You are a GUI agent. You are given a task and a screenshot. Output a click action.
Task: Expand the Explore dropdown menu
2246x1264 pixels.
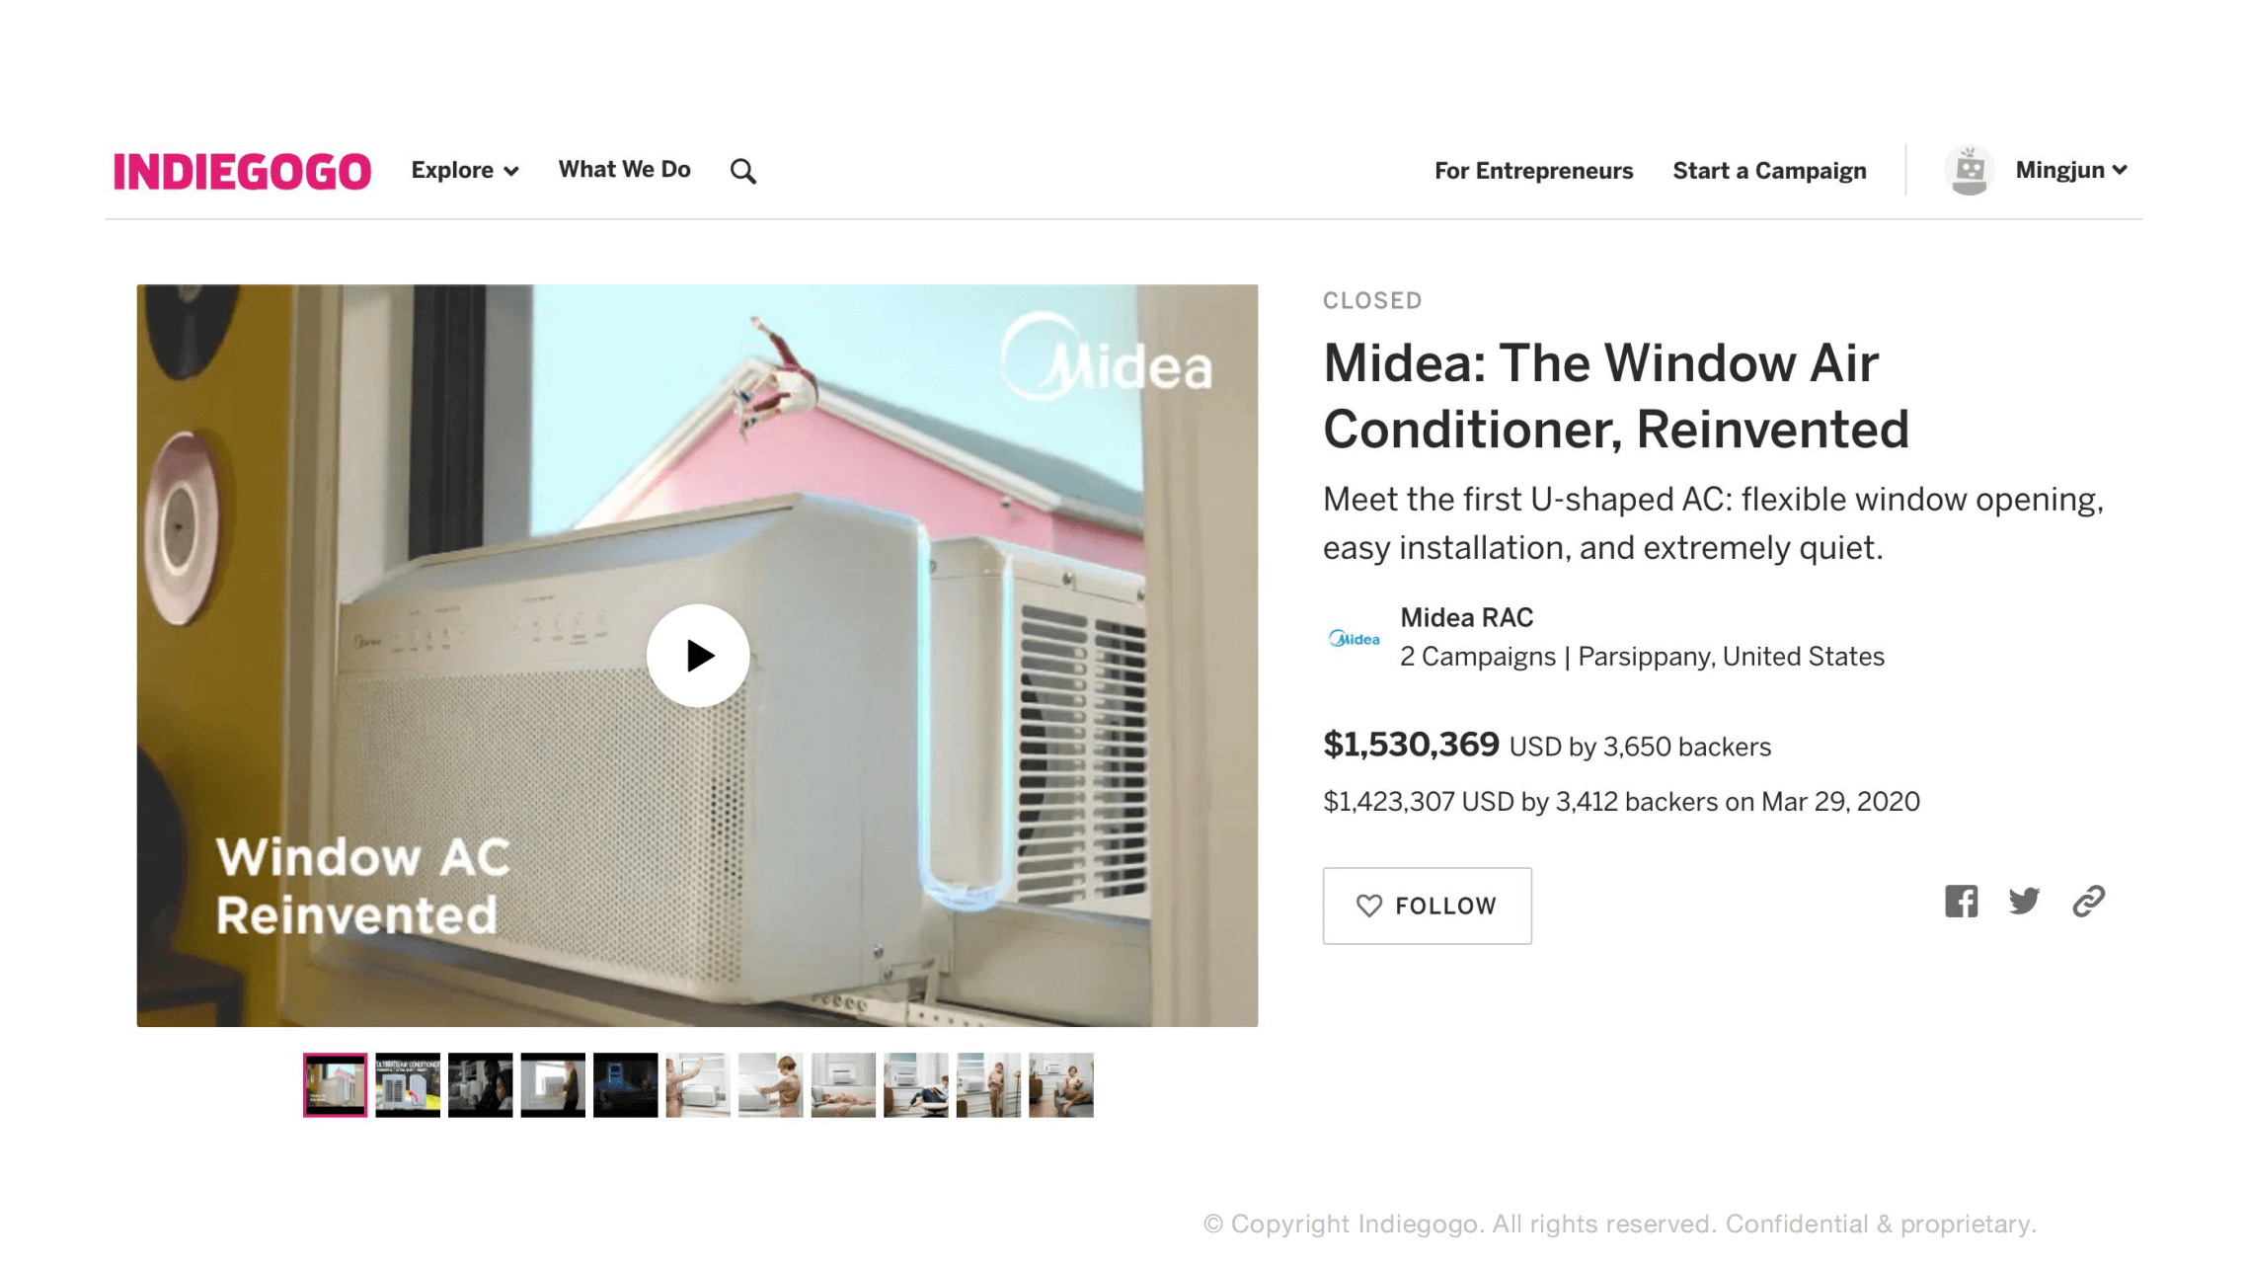(x=464, y=170)
